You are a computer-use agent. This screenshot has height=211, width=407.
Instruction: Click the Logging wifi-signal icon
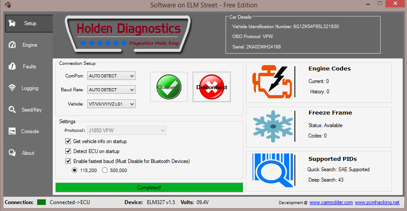coord(12,88)
